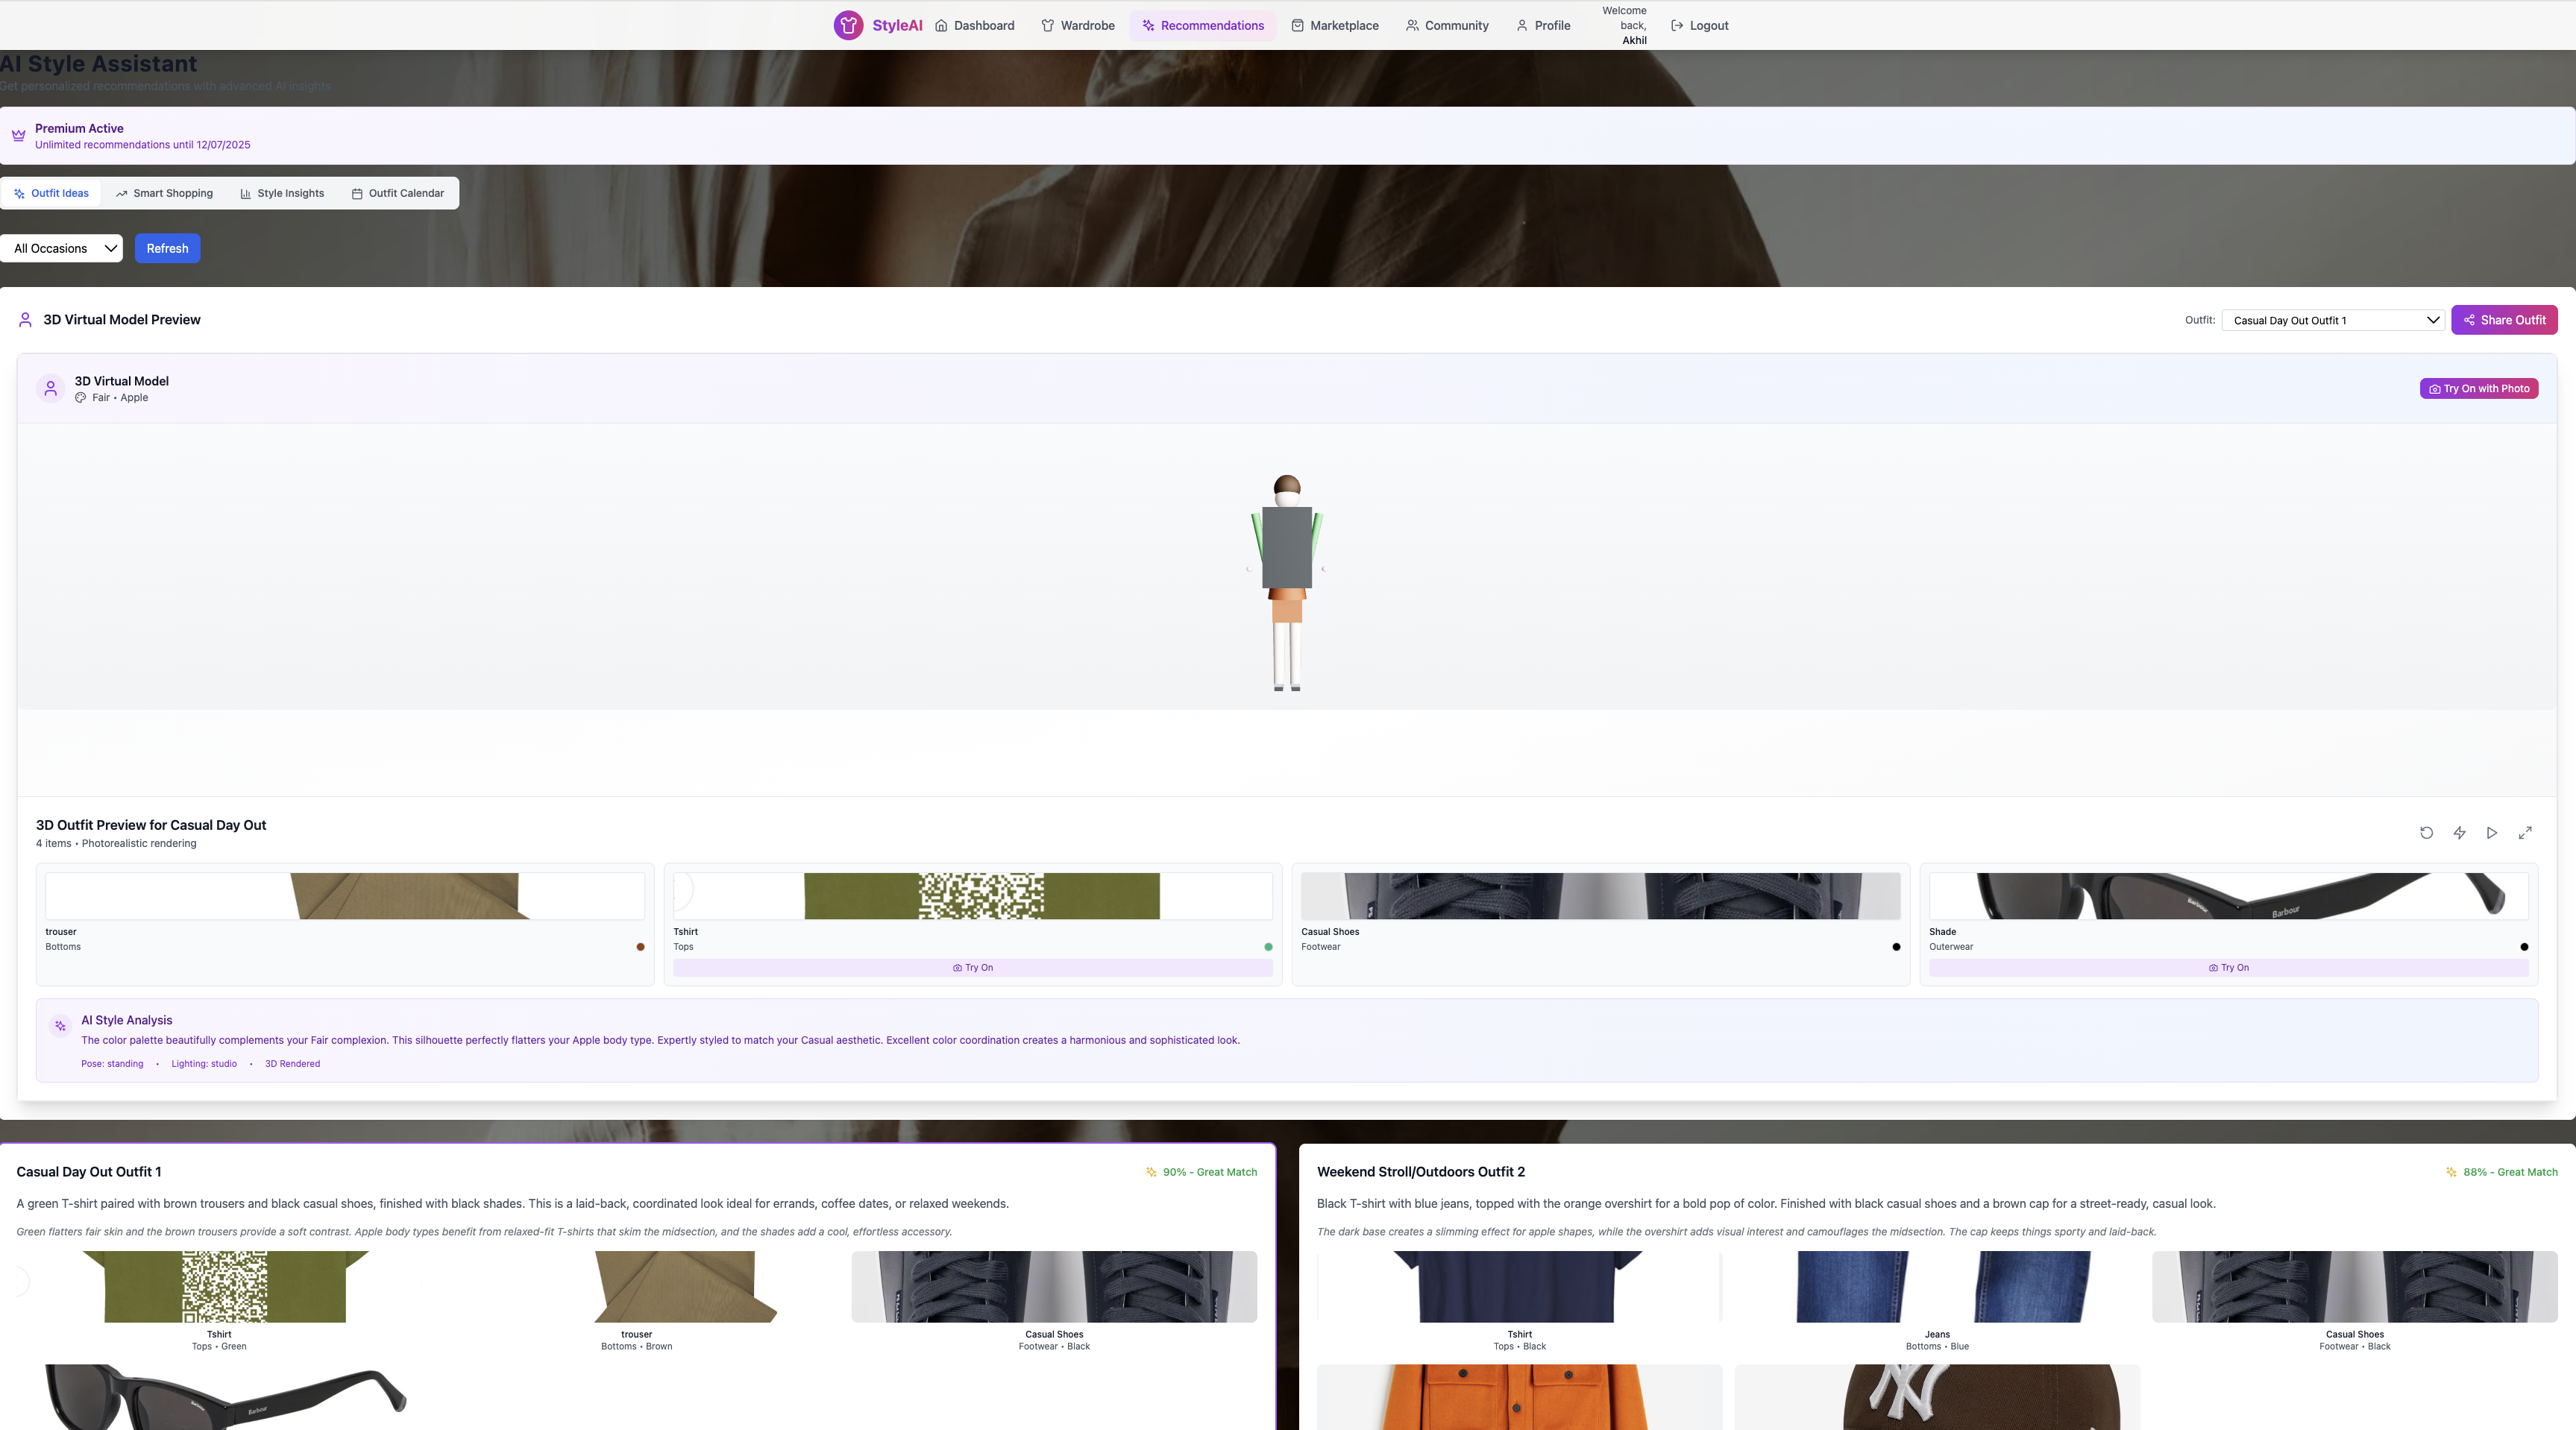
Task: Click the reset rotation icon in the outfit preview
Action: pyautogui.click(x=2426, y=833)
